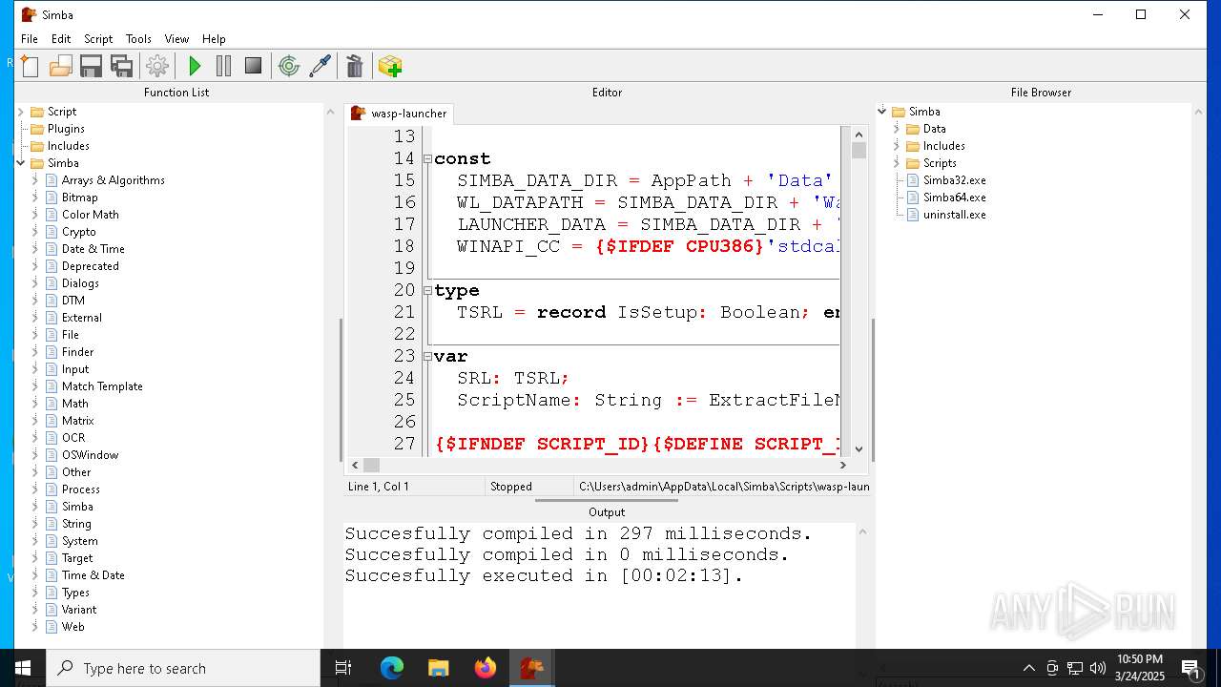1221x687 pixels.
Task: Expand the Includes folder in File Browser
Action: coord(897,146)
